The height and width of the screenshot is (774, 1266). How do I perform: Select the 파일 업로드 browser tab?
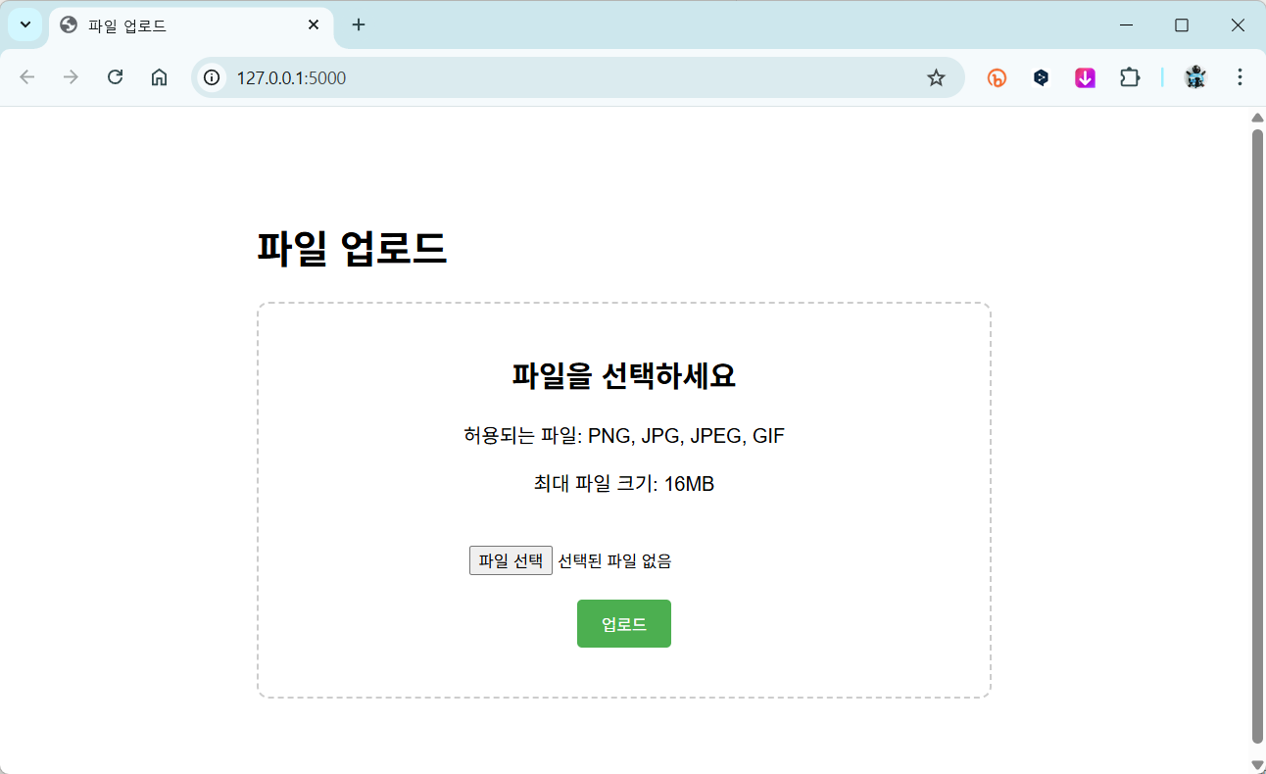[191, 25]
